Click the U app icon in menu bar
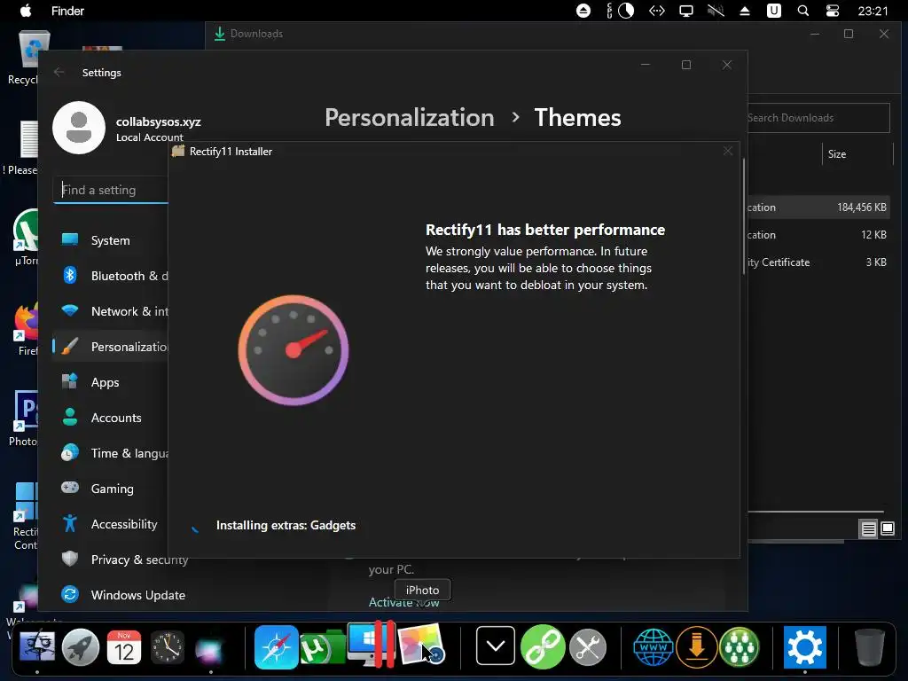 click(774, 11)
